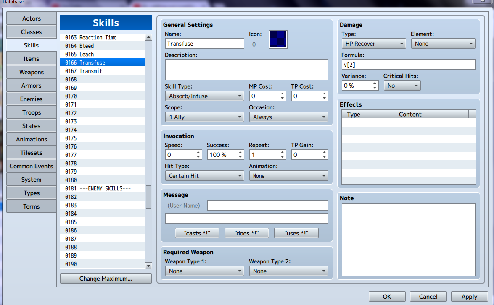Open the Weapon Type 1 dropdown
Viewport: 494px width, 305px height.
pyautogui.click(x=204, y=271)
